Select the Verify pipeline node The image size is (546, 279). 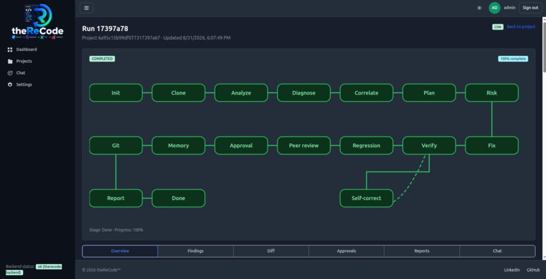[x=429, y=146]
